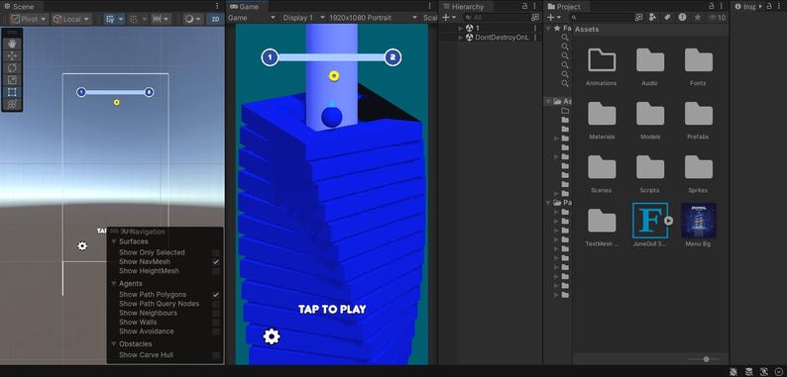This screenshot has height=377, width=787.
Task: Click the Project search field
Action: coord(601,18)
